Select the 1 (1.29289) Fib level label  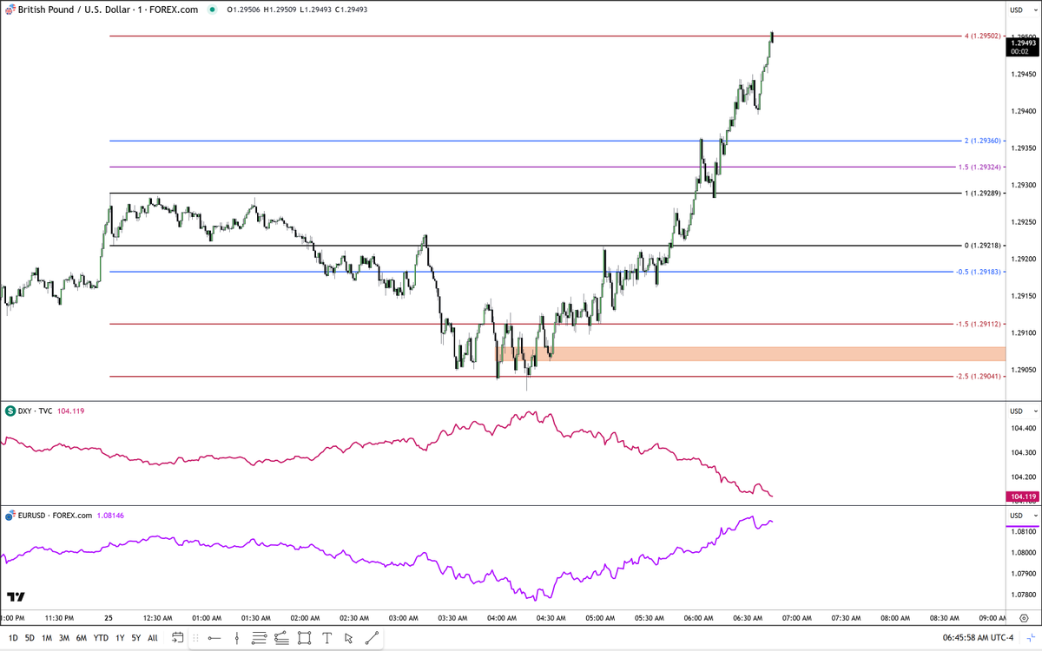click(984, 193)
